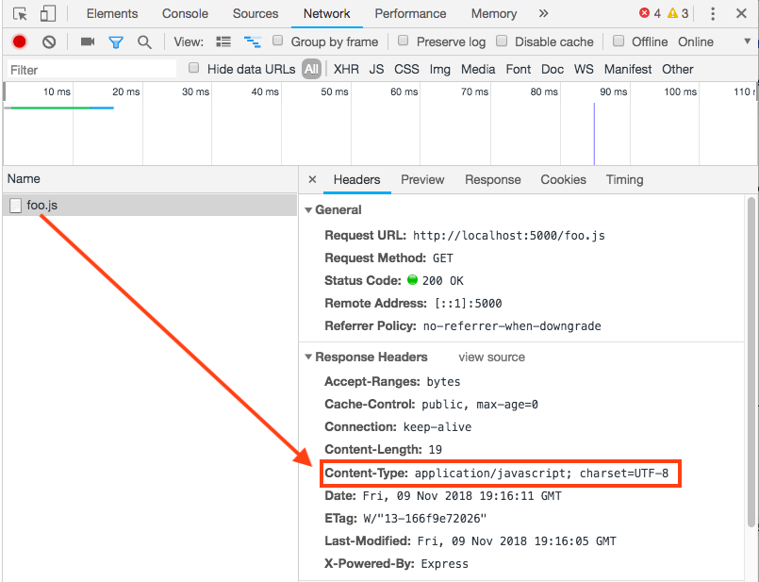759x582 pixels.
Task: Close the request details pane
Action: point(313,179)
